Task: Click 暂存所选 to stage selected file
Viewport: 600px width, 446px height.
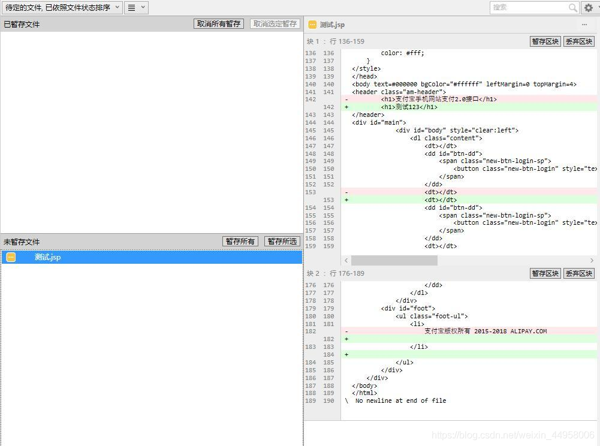Action: coord(282,242)
